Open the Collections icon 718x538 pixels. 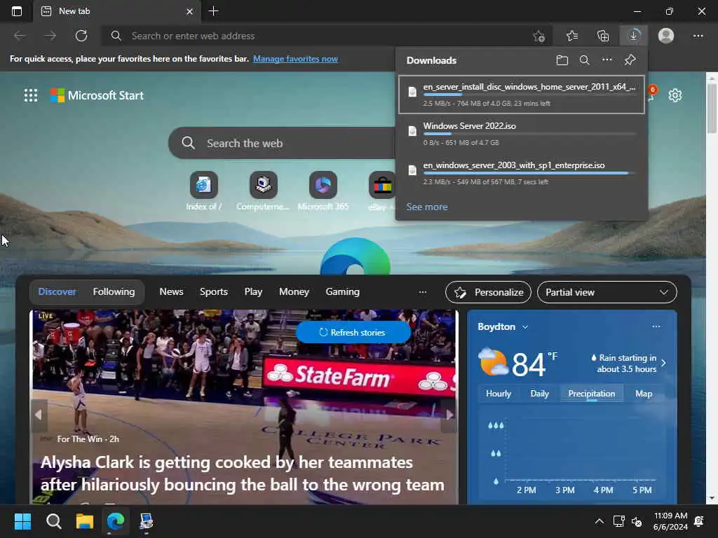[603, 36]
